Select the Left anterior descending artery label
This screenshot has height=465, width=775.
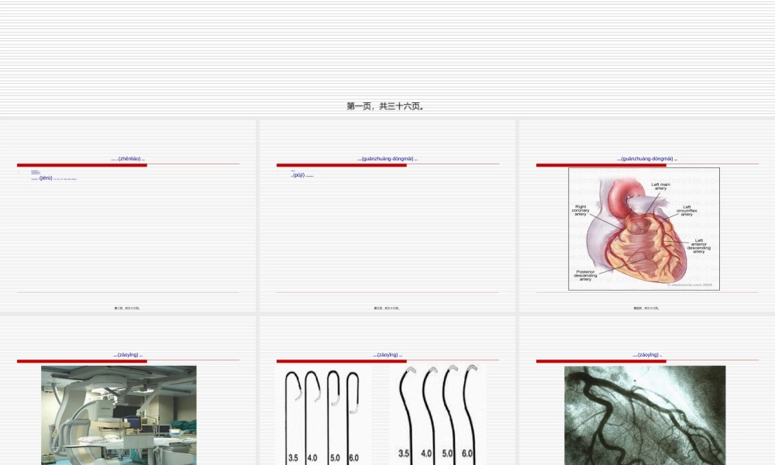tap(698, 246)
